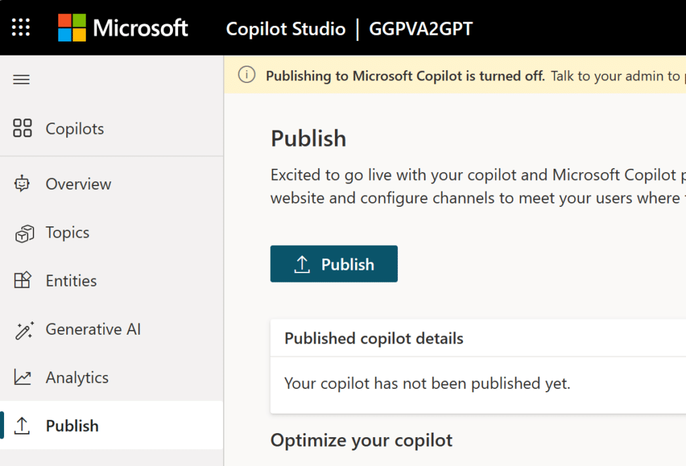Select the GGPVA2GPT copilot name
Image resolution: width=686 pixels, height=466 pixels.
[x=421, y=29]
